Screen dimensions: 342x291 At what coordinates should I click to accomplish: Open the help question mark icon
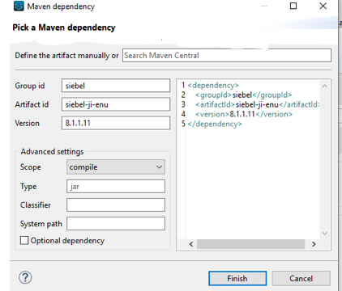(25, 277)
